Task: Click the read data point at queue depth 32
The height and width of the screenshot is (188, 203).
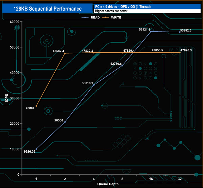Action: coord(180,32)
